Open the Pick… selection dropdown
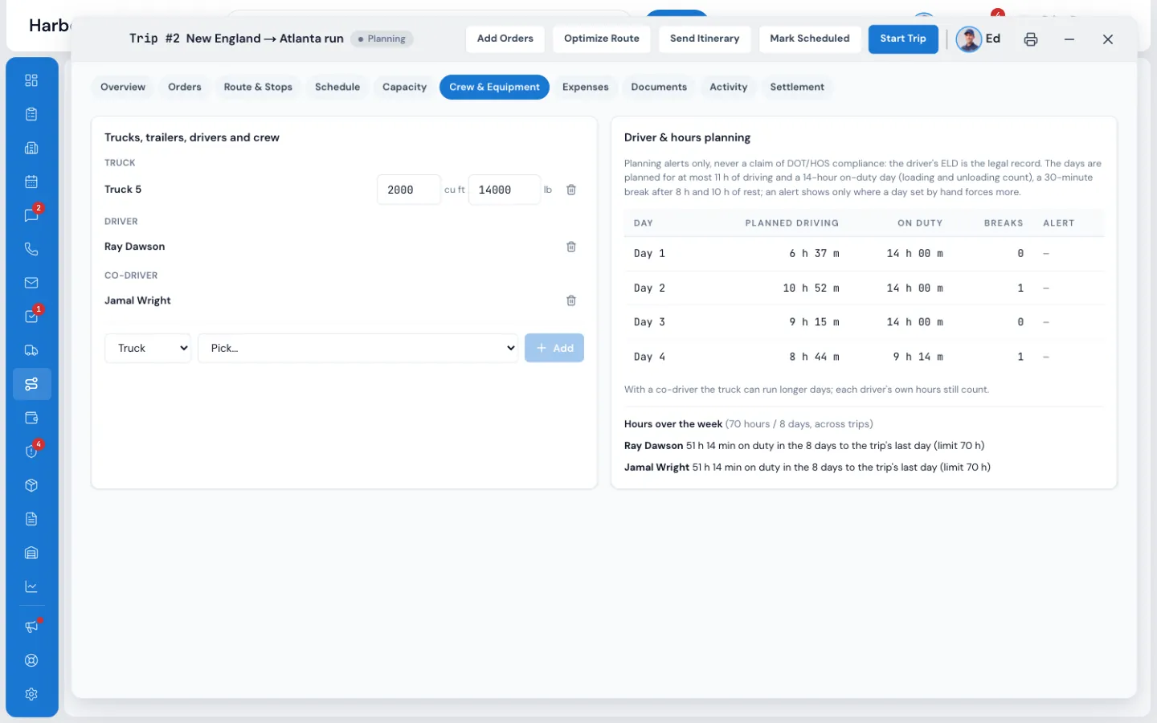This screenshot has height=723, width=1157. coord(358,348)
